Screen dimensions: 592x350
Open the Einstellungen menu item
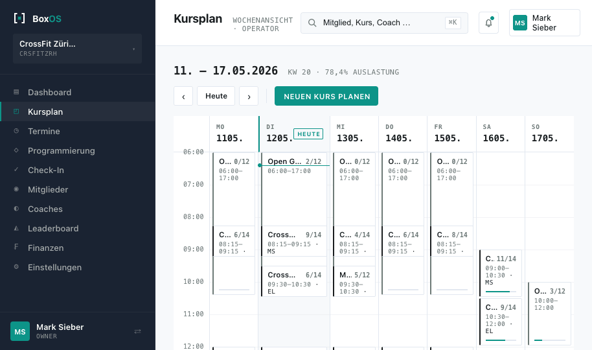77,267
